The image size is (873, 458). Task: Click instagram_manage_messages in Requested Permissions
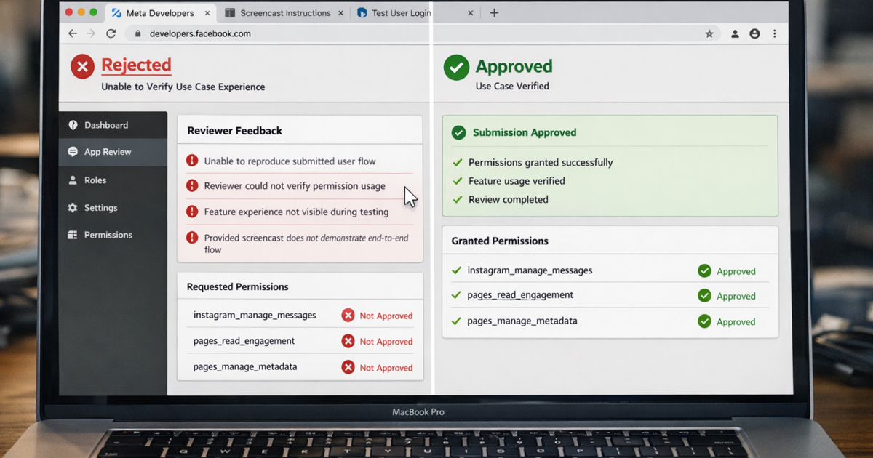click(255, 316)
